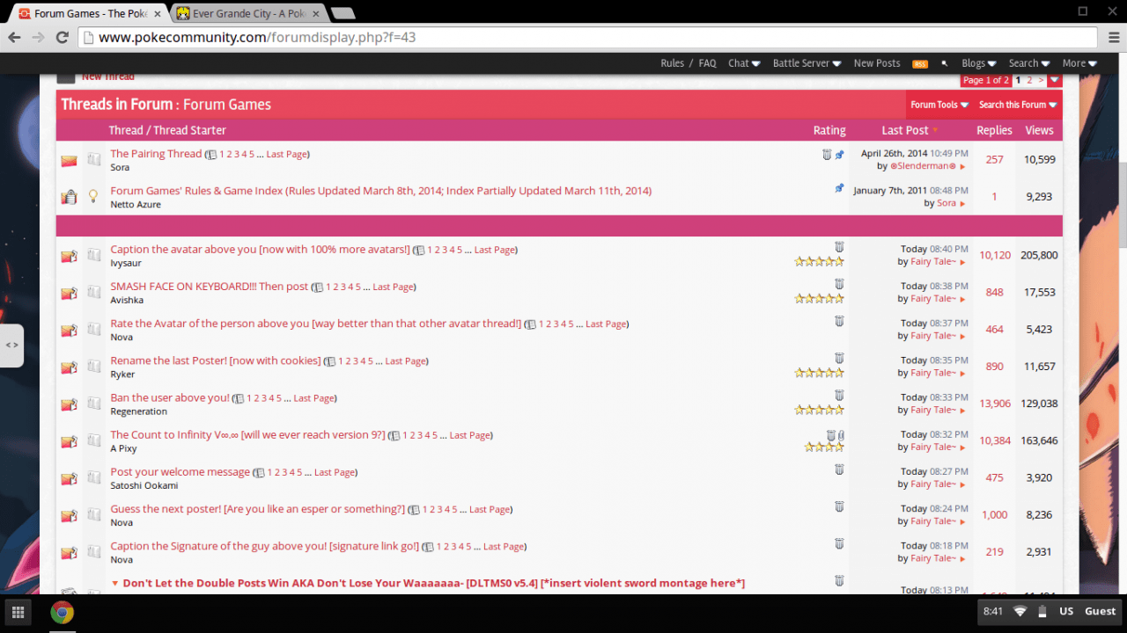Click attachment icon on Caption the avatar thread
Screen dimensions: 1127x633
point(840,247)
